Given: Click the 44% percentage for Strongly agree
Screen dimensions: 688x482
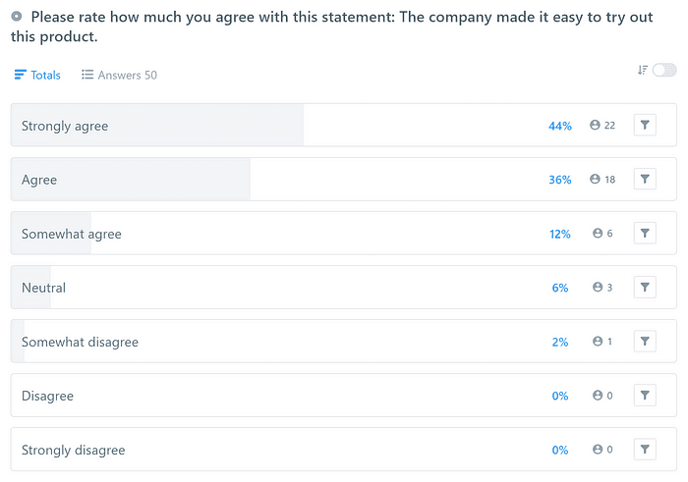Looking at the screenshot, I should point(560,126).
